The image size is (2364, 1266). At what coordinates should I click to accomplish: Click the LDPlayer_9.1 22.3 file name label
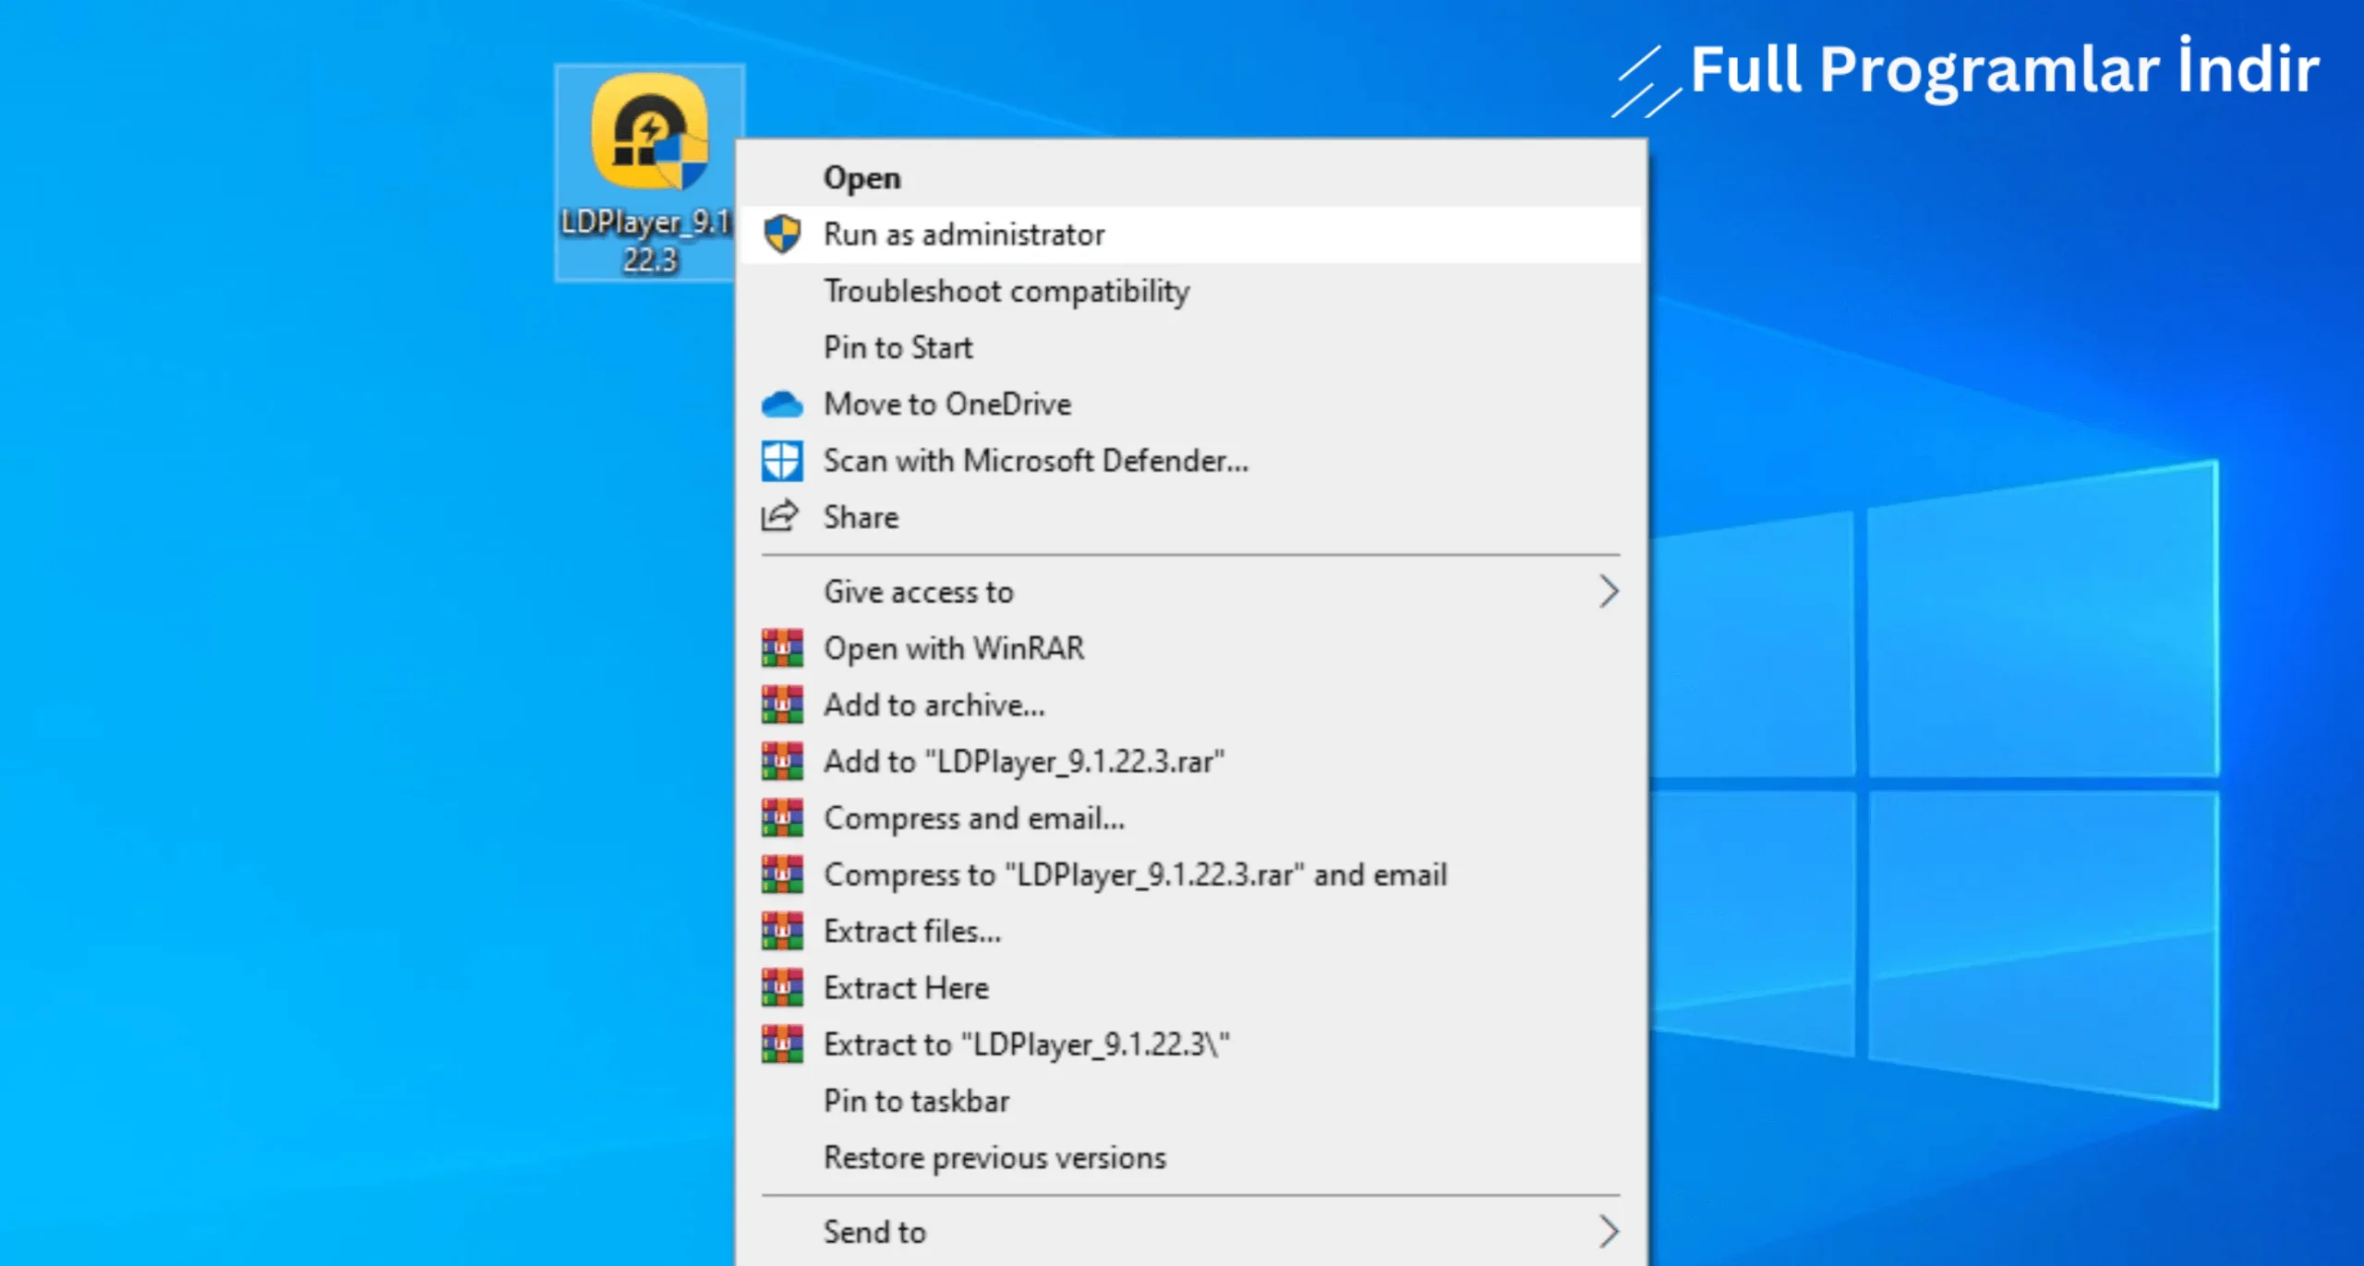[x=646, y=240]
